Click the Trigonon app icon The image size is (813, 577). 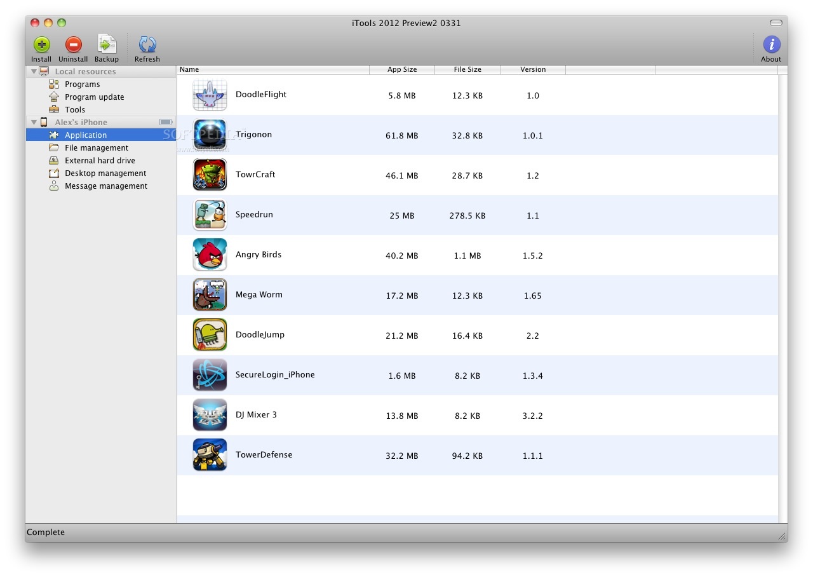[210, 135]
